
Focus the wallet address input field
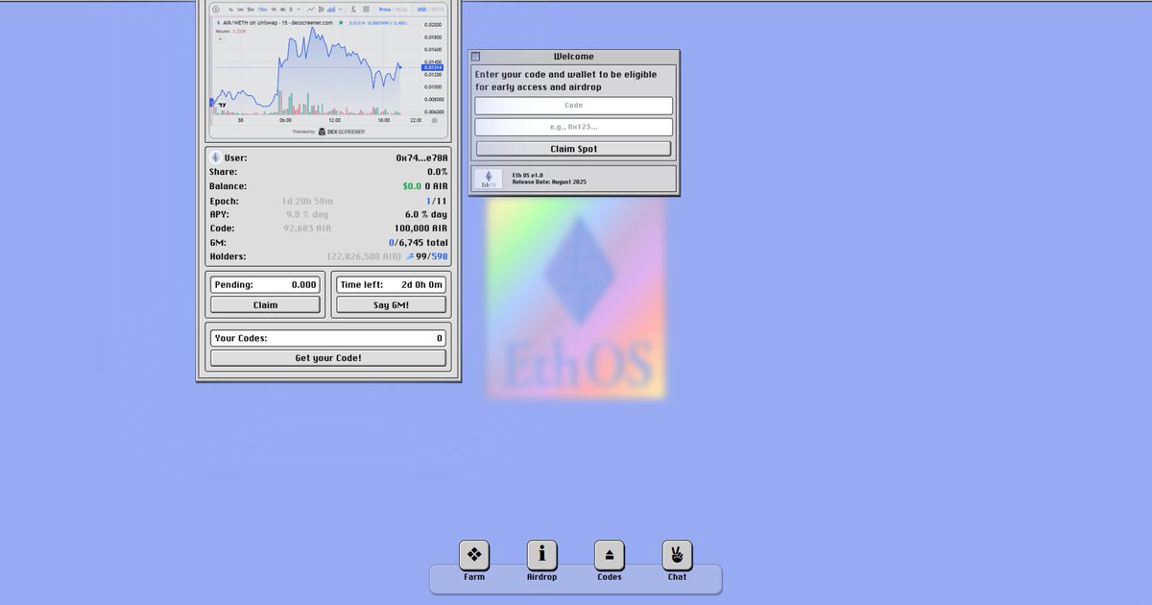point(574,127)
